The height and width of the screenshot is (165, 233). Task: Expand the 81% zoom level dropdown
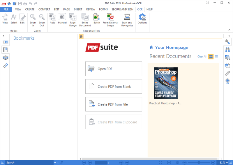click(227, 163)
